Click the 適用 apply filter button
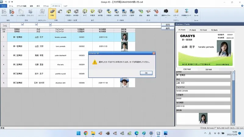Image resolution: width=244 pixels, height=137 pixels. pos(167,28)
